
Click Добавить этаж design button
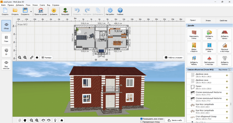pyautogui.click(x=209, y=35)
